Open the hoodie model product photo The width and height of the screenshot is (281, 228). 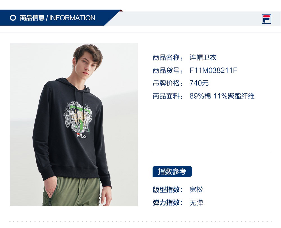tap(74, 124)
